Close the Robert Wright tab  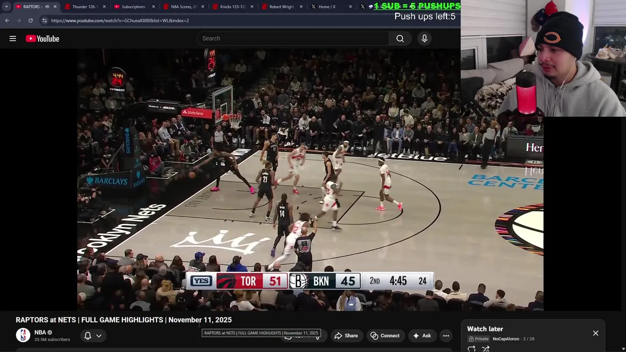pyautogui.click(x=301, y=7)
